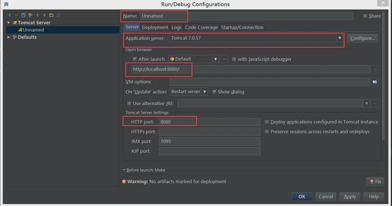Click the Apply button
The height and width of the screenshot is (206, 392).
[x=350, y=197]
